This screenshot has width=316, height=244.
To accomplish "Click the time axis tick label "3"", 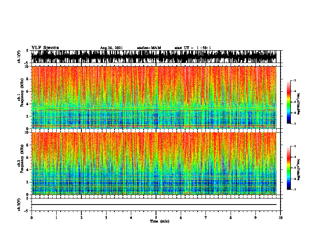I will tap(106, 218).
